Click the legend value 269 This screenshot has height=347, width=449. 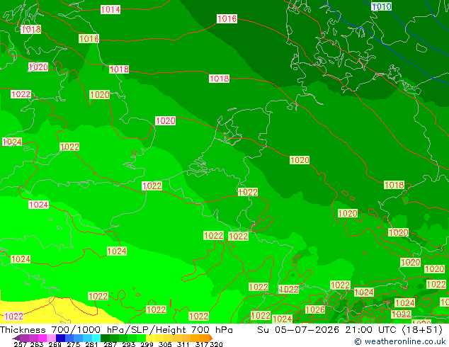[x=55, y=344]
